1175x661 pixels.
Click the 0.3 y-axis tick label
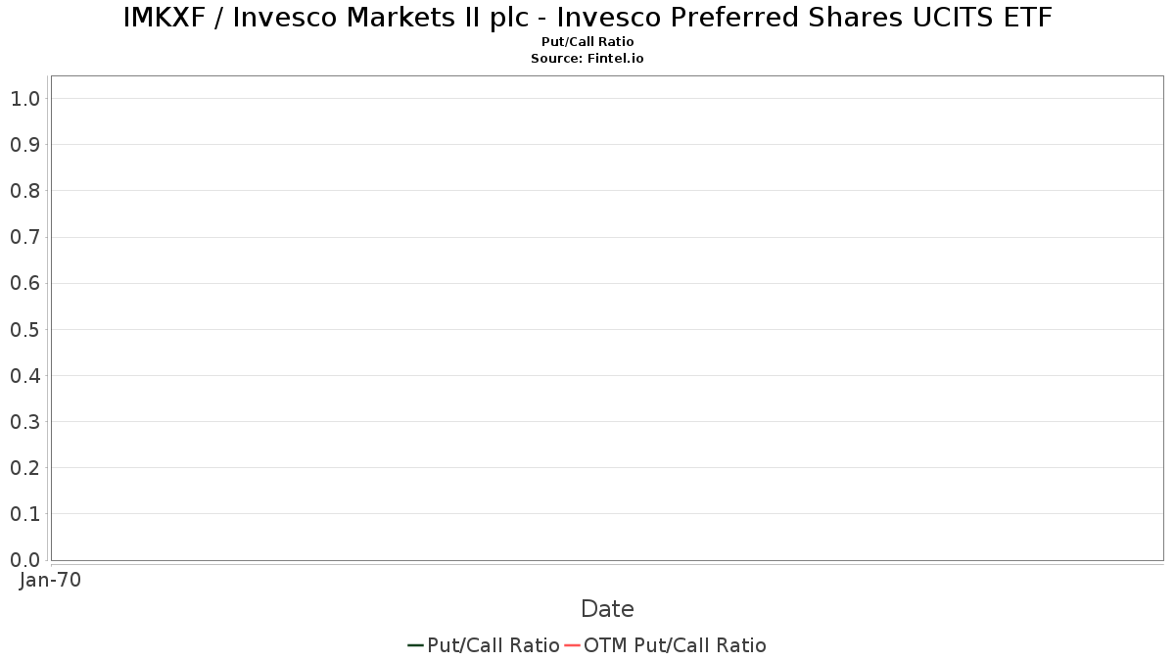[x=24, y=422]
